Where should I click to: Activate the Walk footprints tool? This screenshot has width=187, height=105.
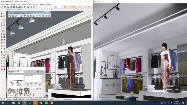1,64
